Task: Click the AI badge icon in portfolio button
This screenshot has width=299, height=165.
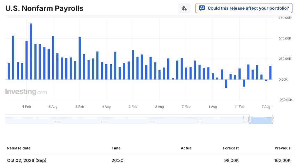Action: coord(202,8)
